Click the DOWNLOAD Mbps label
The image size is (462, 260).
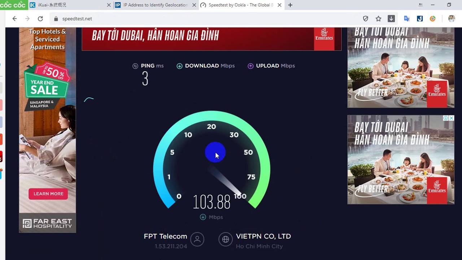[x=210, y=66]
